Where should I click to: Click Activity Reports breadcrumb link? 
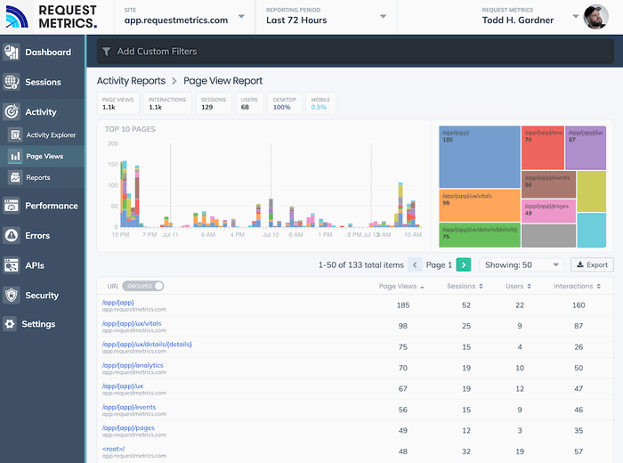tap(131, 81)
